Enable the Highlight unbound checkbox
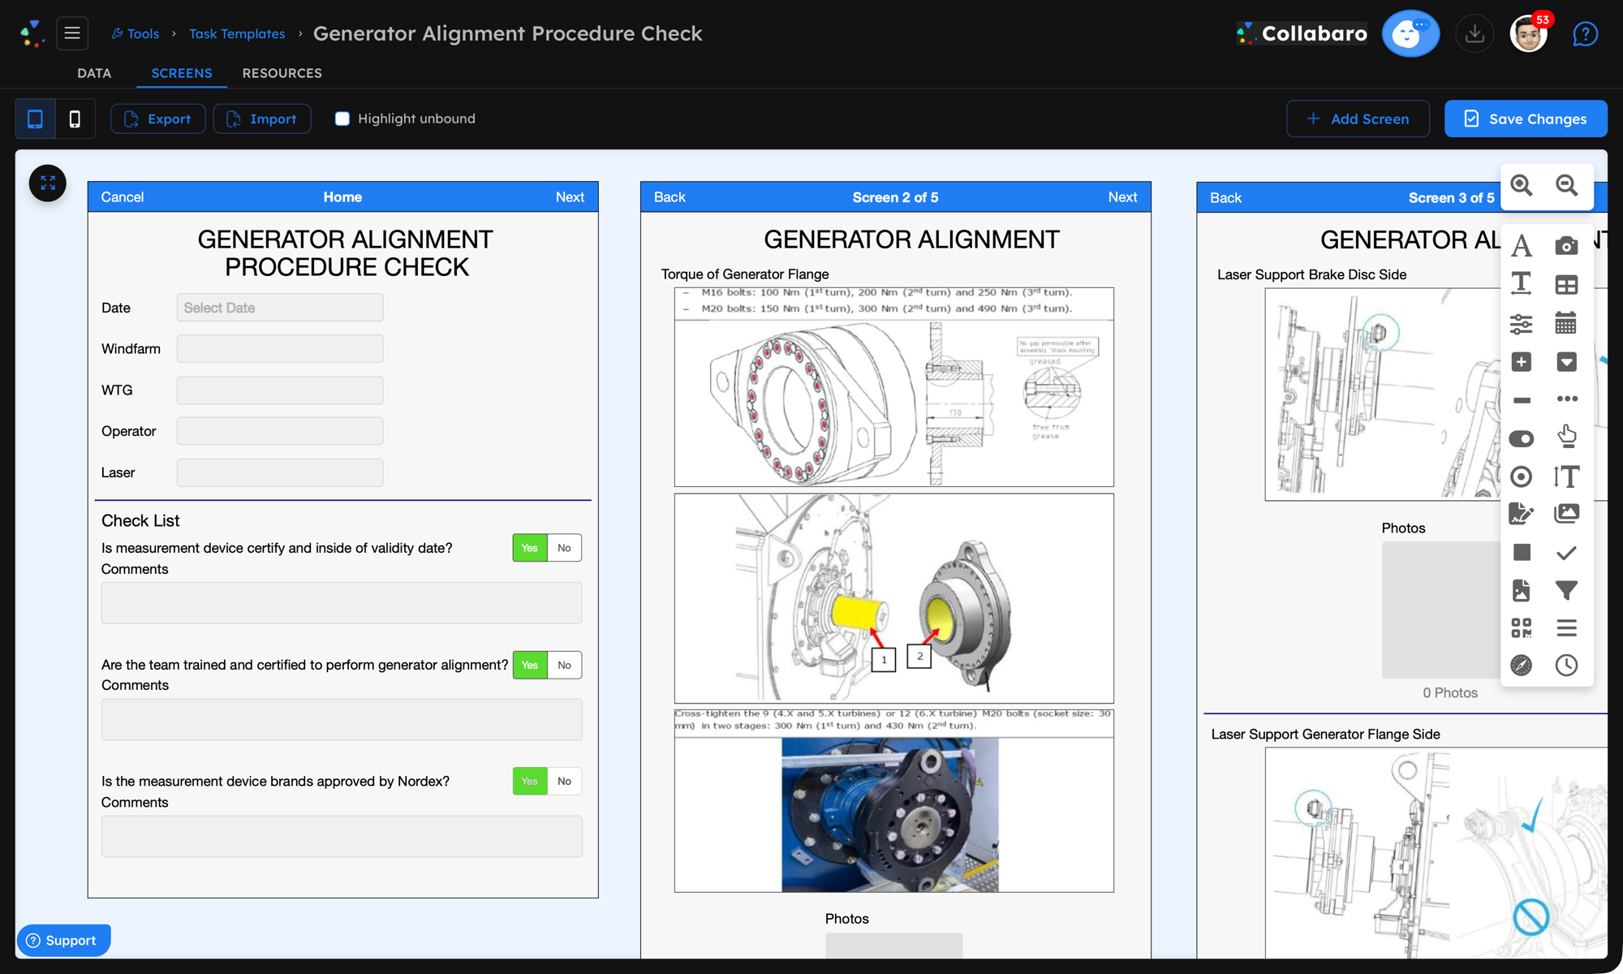 pyautogui.click(x=342, y=119)
